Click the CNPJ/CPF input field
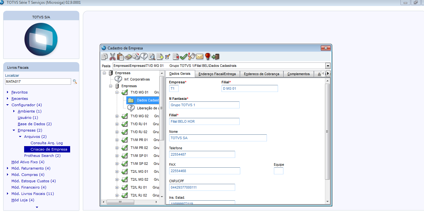This screenshot has height=213, width=424. [202, 187]
